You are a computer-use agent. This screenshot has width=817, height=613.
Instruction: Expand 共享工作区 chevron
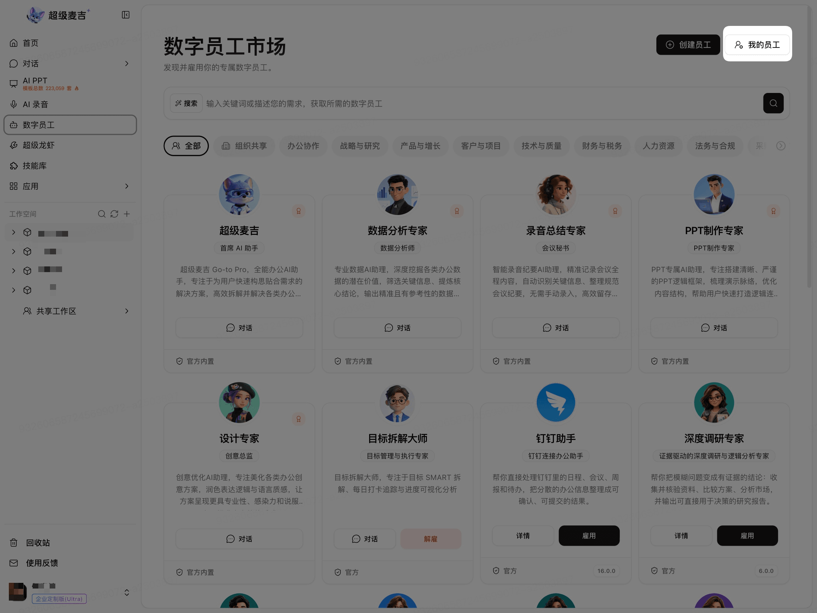click(x=127, y=311)
